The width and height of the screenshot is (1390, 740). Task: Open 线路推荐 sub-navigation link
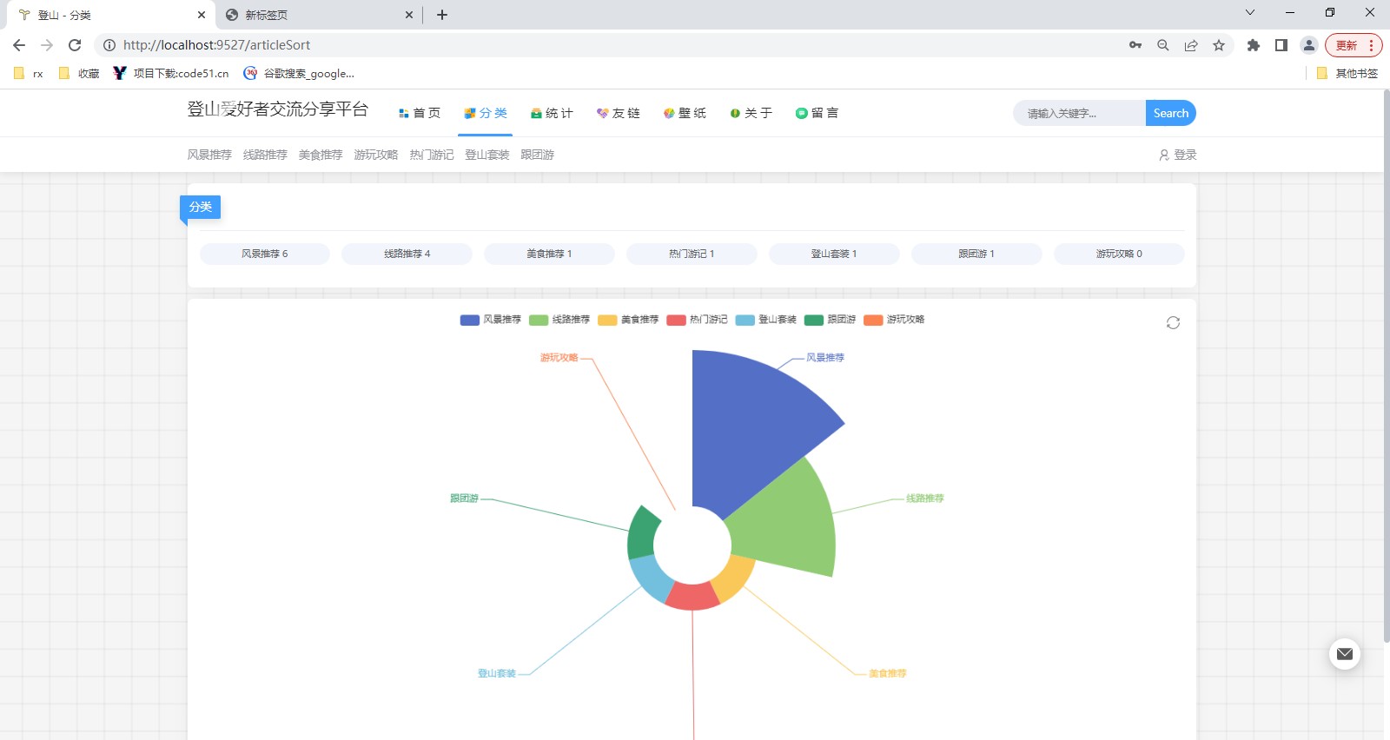coord(265,155)
